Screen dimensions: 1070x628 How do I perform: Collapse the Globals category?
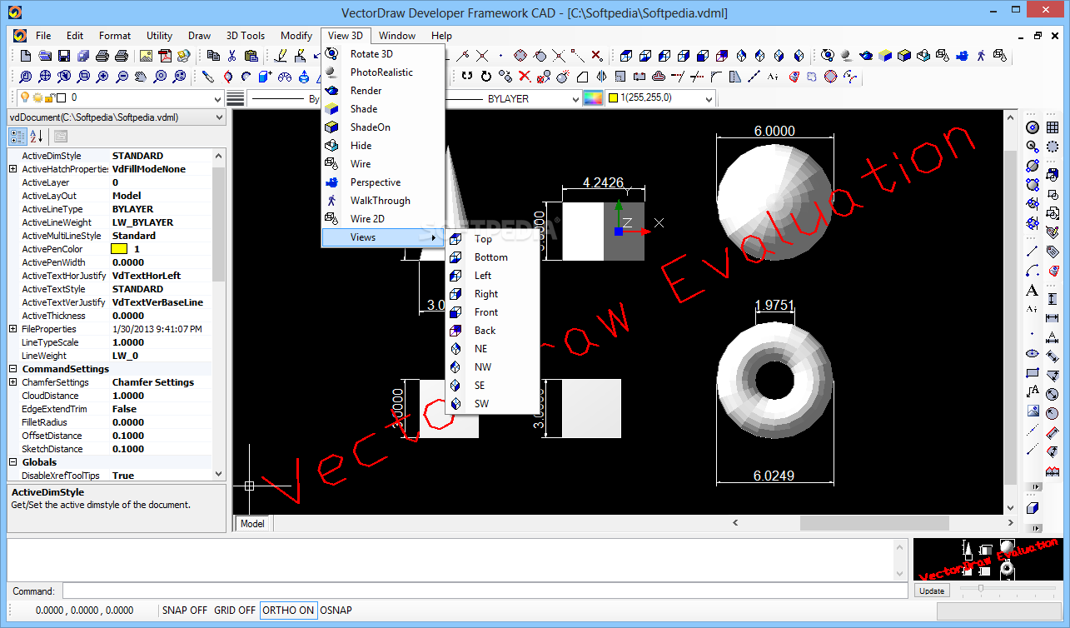(x=12, y=462)
